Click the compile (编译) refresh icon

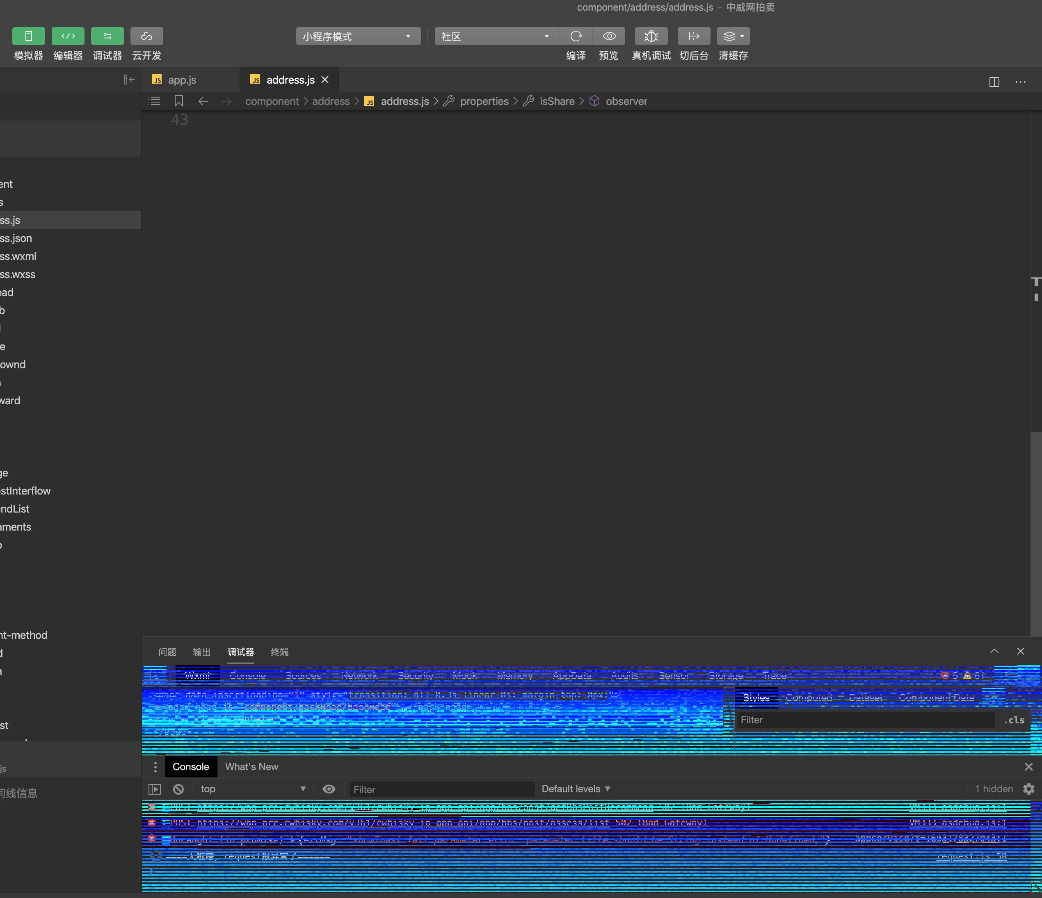(576, 36)
